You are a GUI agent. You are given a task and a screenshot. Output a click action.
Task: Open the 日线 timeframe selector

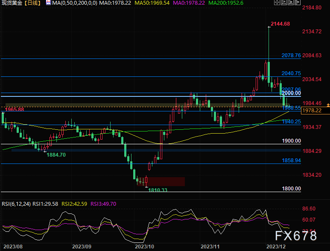click(33, 3)
